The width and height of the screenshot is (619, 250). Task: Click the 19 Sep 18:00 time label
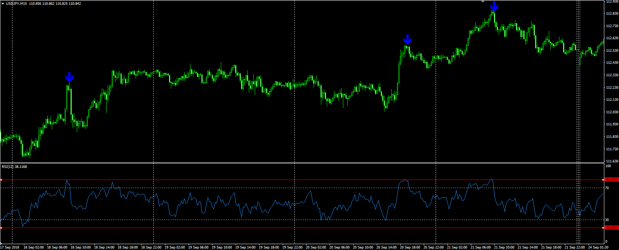tap(269, 247)
